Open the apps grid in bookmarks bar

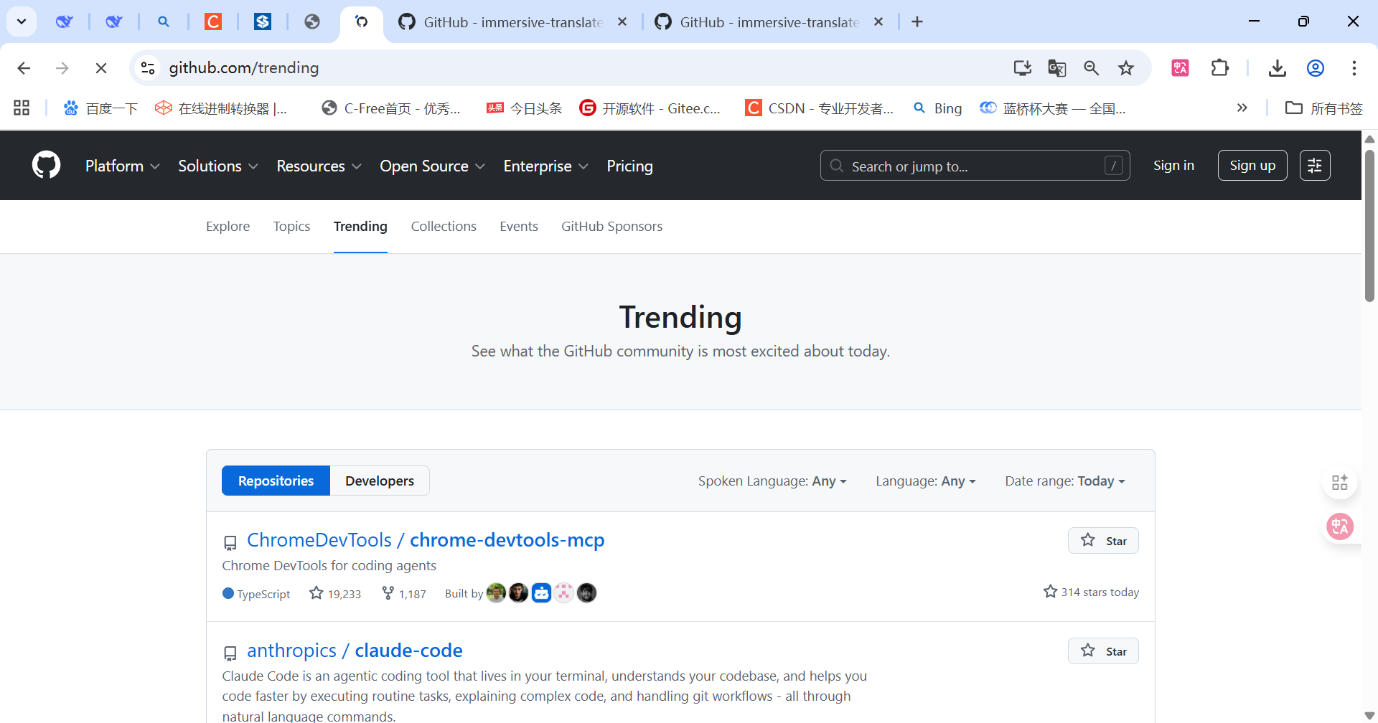[x=22, y=108]
